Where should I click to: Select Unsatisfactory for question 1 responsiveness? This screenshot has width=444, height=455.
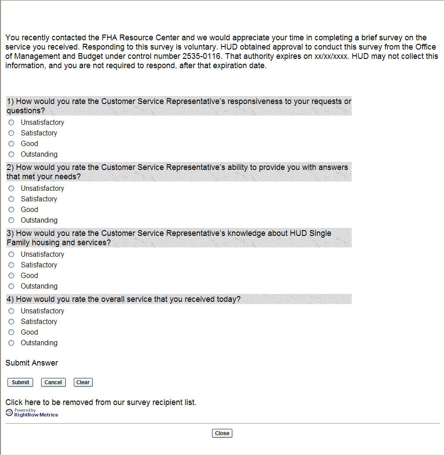pos(11,122)
